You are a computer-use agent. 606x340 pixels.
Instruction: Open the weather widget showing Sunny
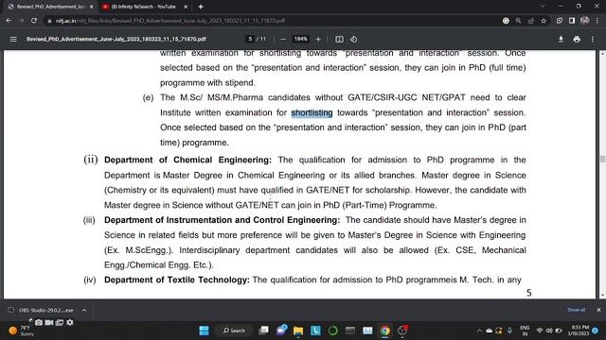point(22,331)
